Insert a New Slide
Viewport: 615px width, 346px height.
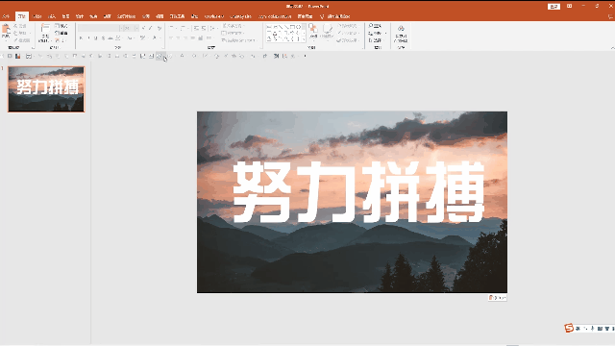[x=45, y=33]
